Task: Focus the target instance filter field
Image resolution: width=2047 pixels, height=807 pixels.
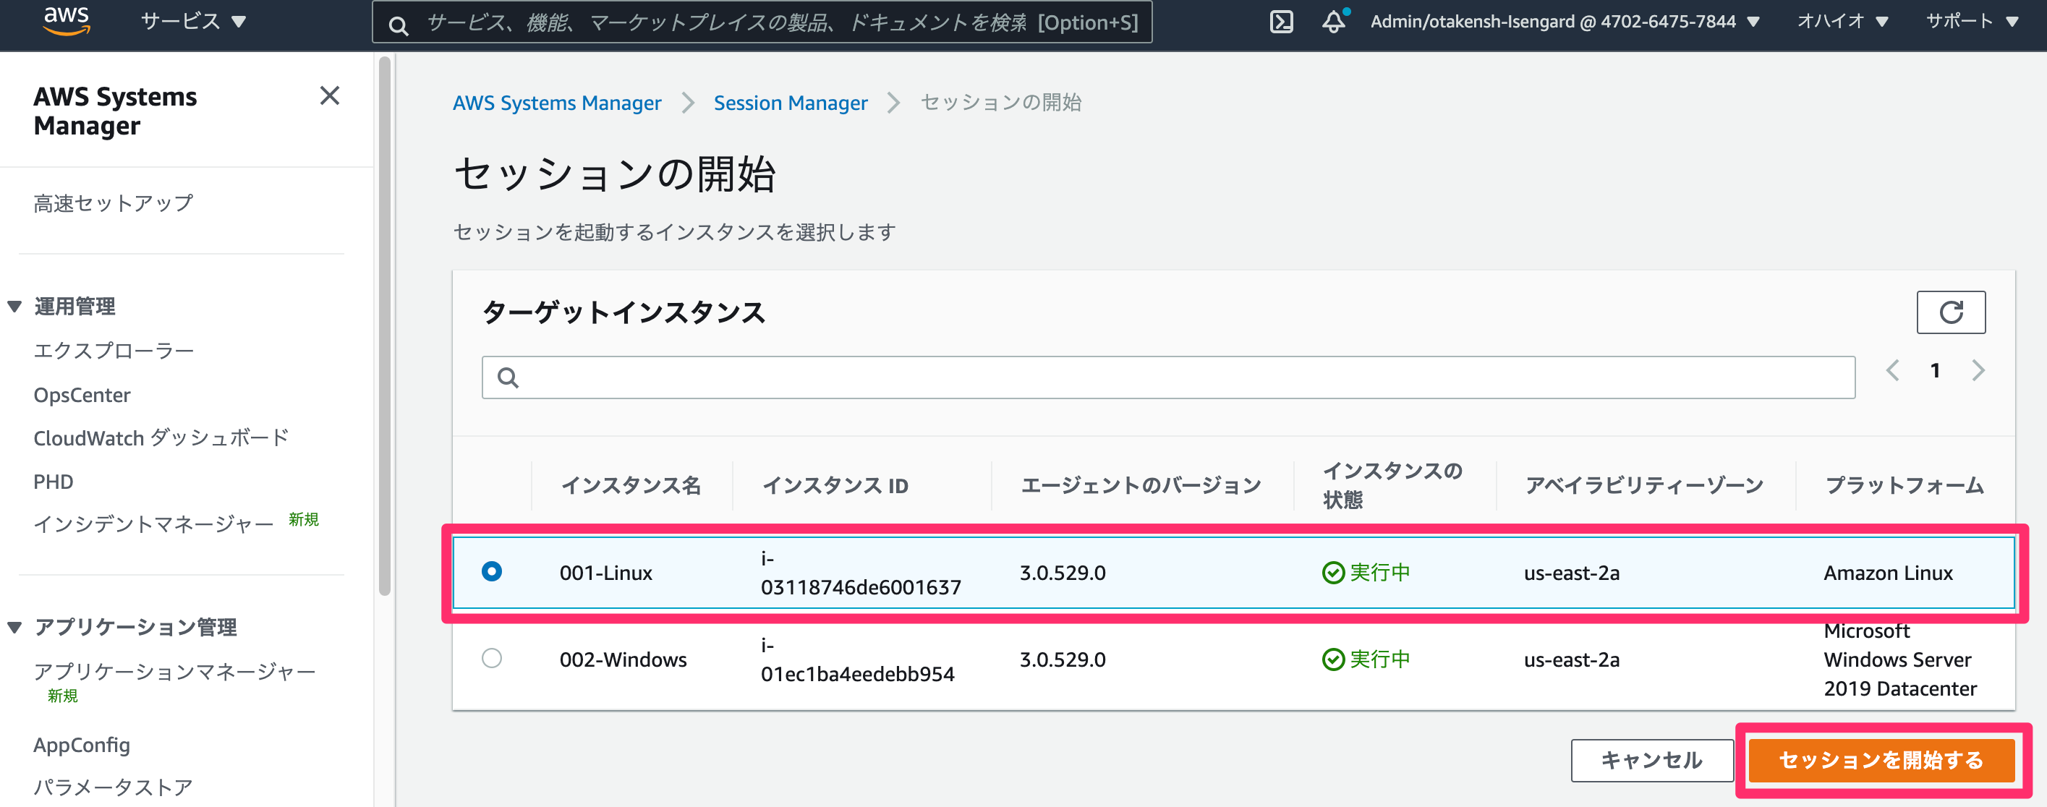Action: tap(1168, 377)
